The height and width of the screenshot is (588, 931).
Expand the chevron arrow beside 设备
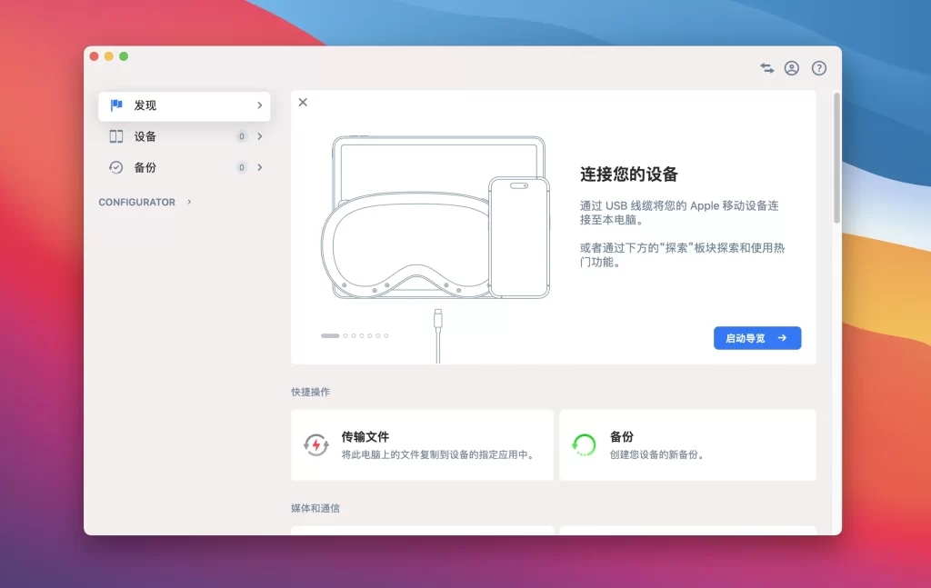click(260, 136)
